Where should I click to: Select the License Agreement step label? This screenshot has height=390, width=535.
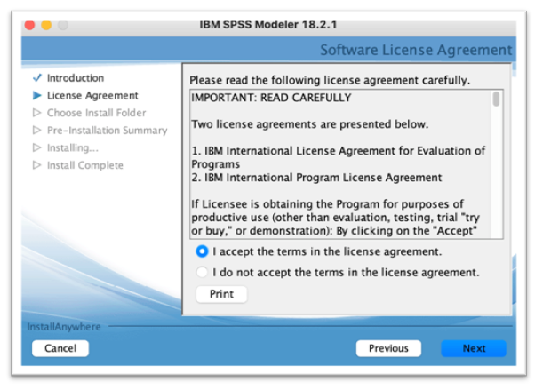point(92,95)
